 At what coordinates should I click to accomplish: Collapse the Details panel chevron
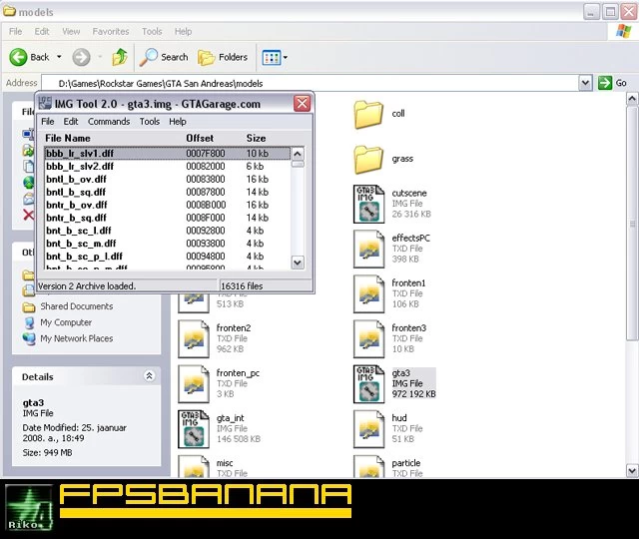click(x=149, y=376)
